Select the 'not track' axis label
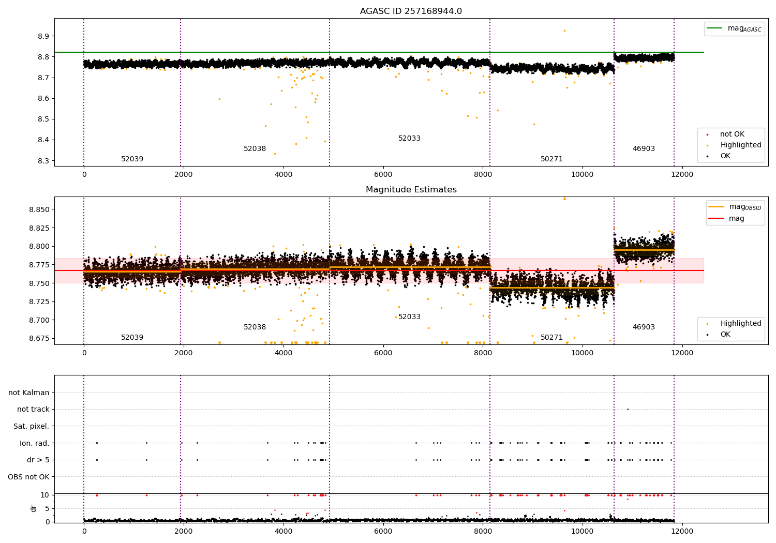Image resolution: width=776 pixels, height=543 pixels. pyautogui.click(x=33, y=410)
